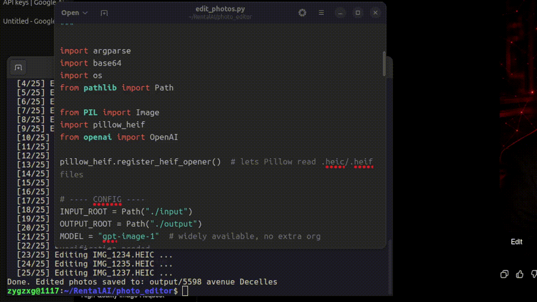Open the text editor hamburger menu
537x302 pixels.
pyautogui.click(x=321, y=13)
